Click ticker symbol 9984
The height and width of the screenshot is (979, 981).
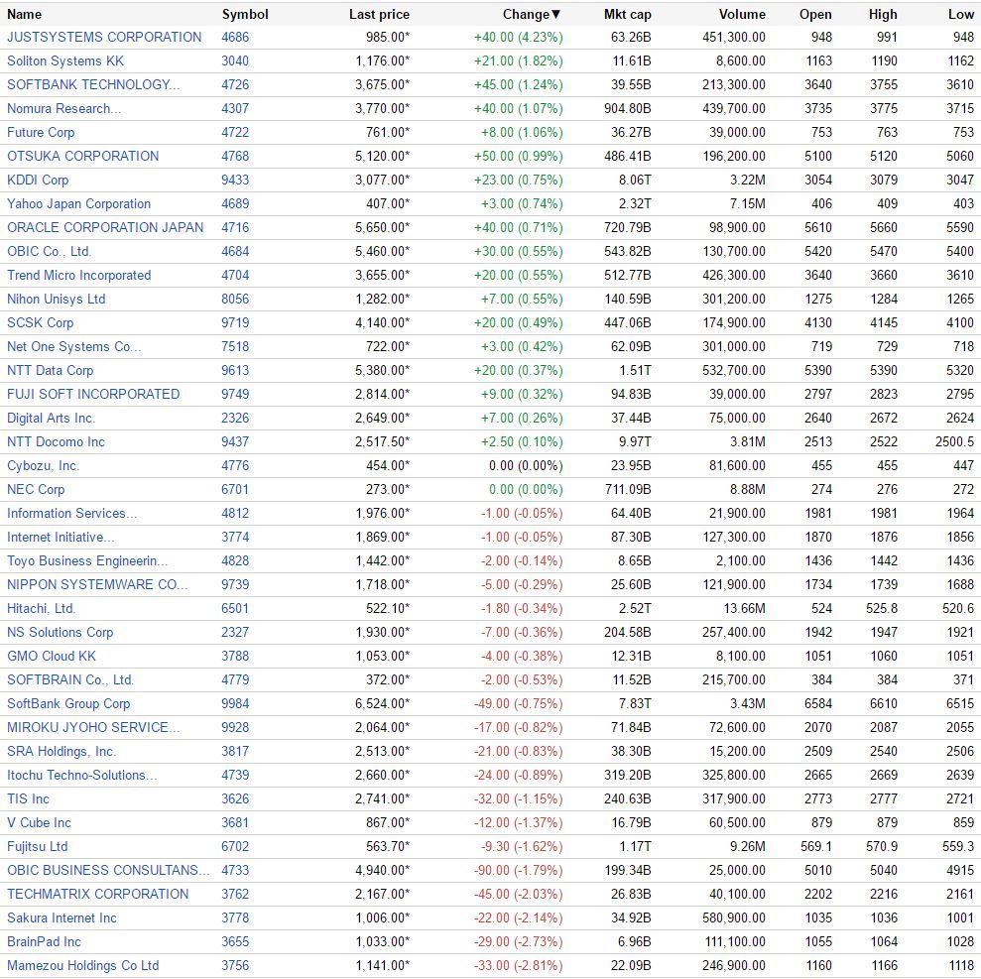coord(235,703)
